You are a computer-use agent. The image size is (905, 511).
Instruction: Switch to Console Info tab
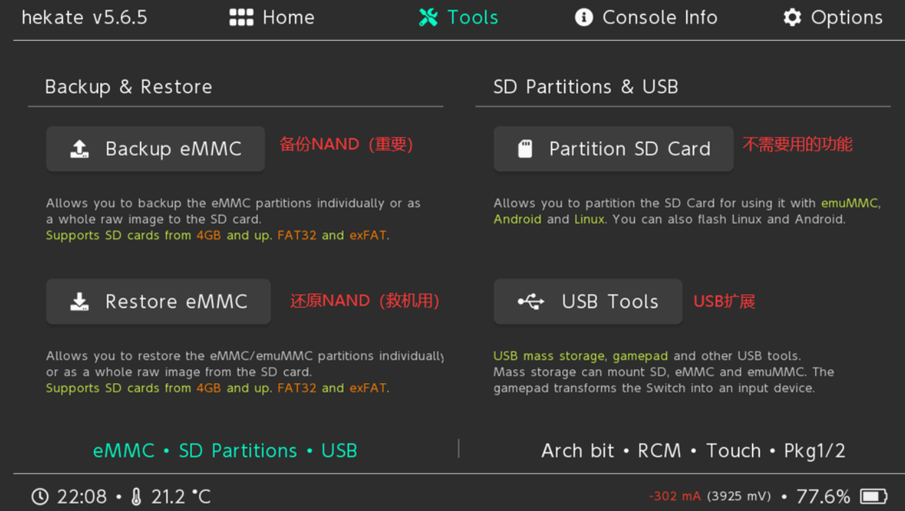646,18
